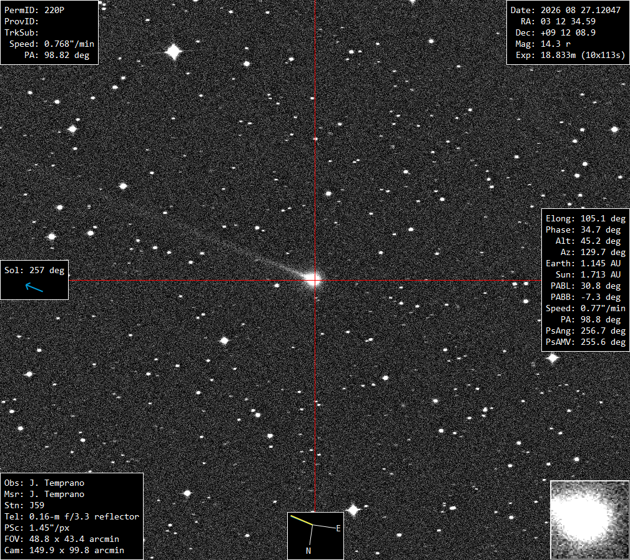The height and width of the screenshot is (560, 630).
Task: Click the PermID: 220P label
Action: (x=34, y=10)
